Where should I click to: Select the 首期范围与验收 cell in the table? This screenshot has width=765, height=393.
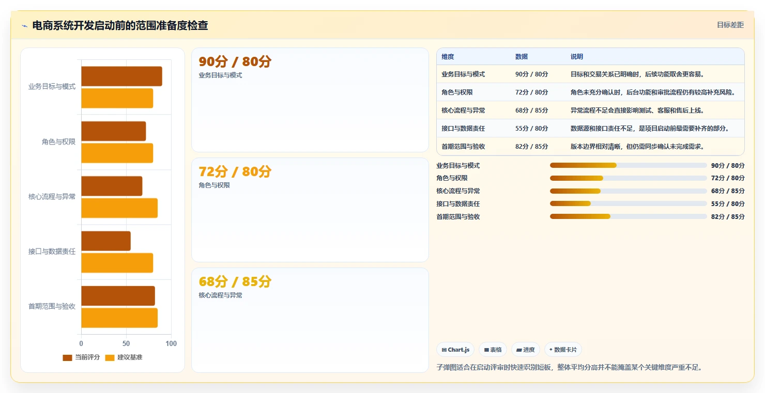click(x=463, y=147)
